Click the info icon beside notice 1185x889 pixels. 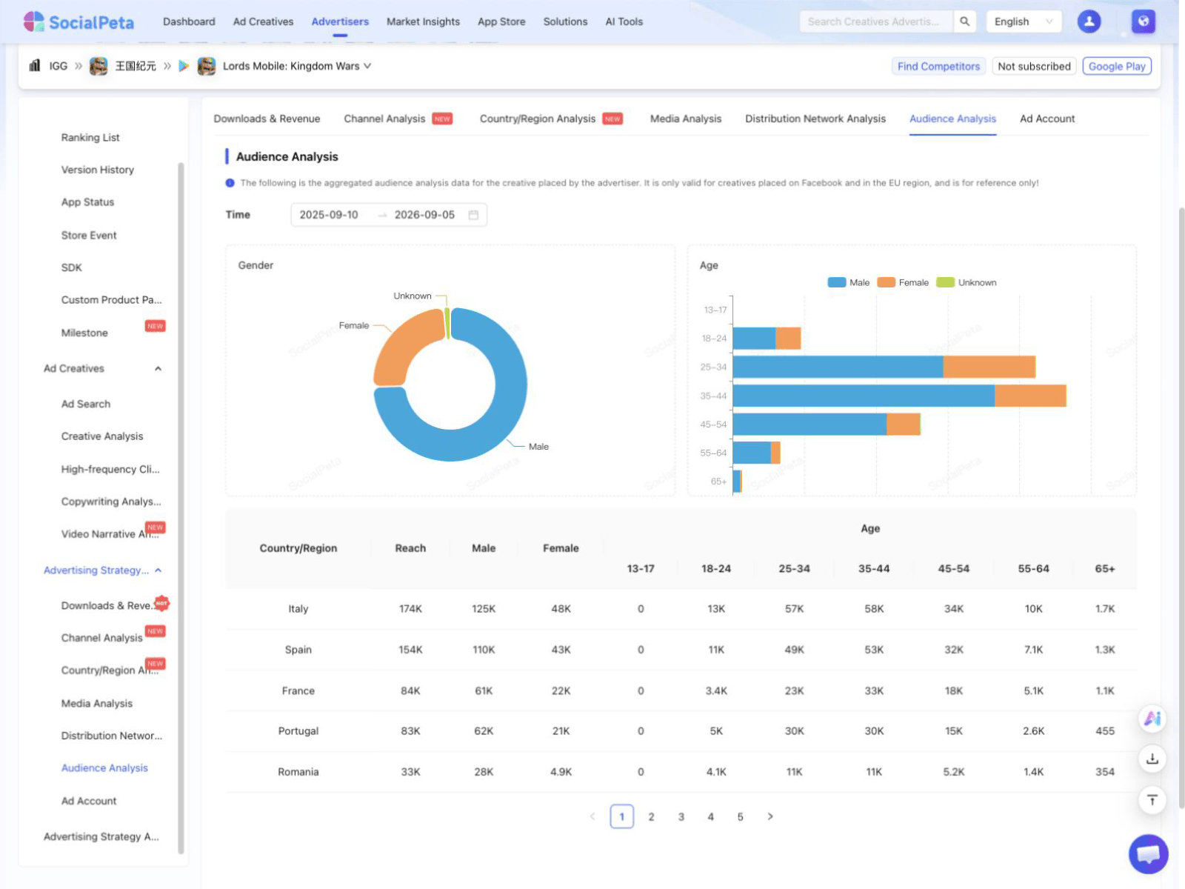click(230, 183)
